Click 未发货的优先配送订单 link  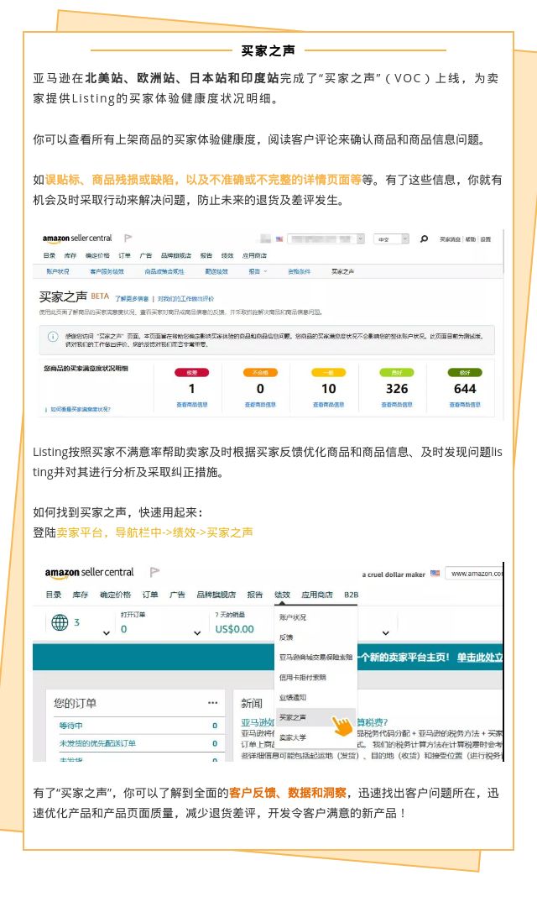pyautogui.click(x=97, y=743)
